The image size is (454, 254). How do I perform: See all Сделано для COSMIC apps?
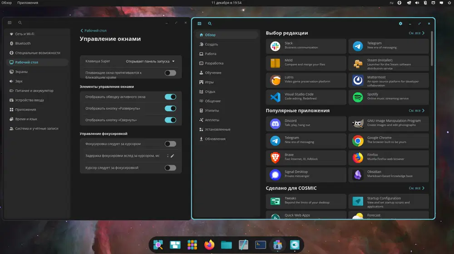pos(417,188)
